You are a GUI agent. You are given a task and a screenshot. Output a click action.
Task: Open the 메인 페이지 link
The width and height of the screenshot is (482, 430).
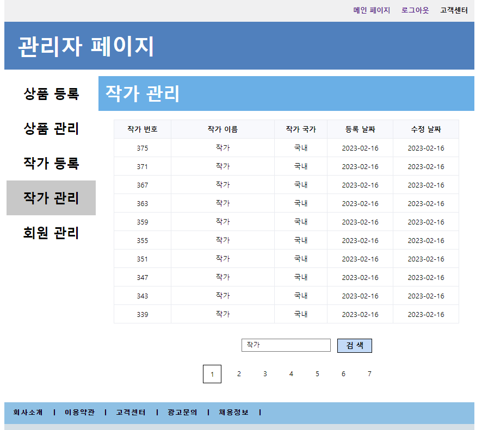coord(372,10)
